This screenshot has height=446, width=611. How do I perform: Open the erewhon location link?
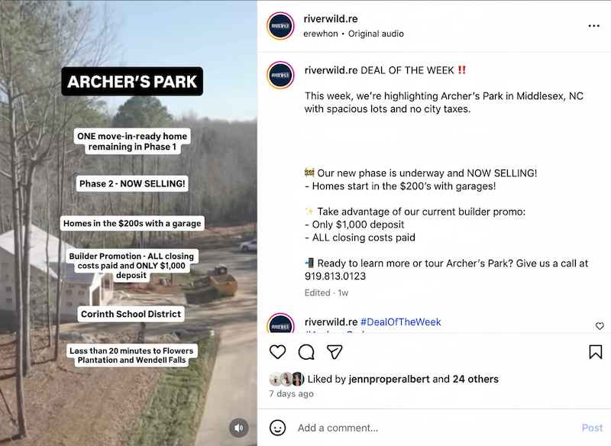pyautogui.click(x=321, y=34)
